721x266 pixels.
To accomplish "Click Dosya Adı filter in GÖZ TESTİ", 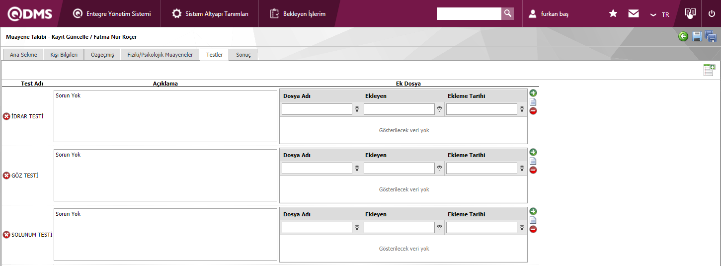I will pyautogui.click(x=317, y=168).
